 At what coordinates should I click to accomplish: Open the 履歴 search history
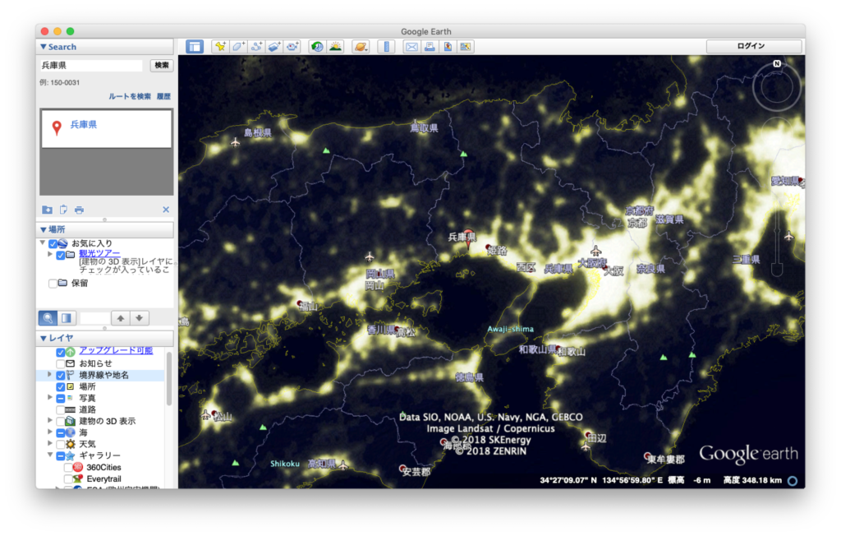tap(163, 96)
